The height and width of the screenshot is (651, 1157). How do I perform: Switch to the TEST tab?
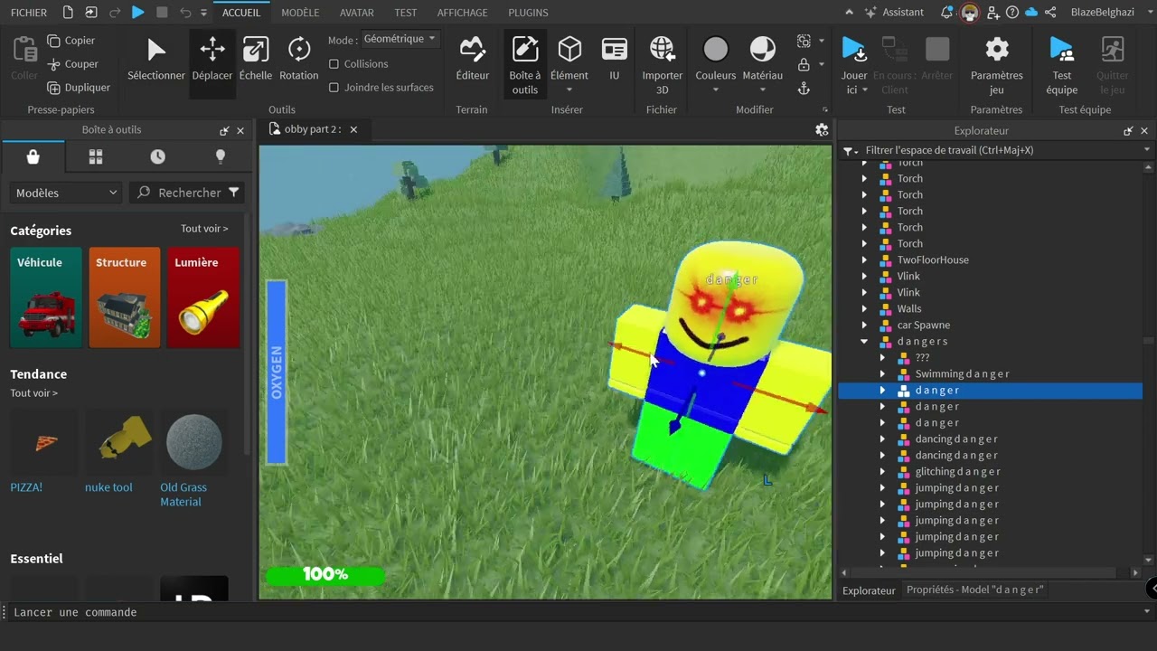(406, 13)
